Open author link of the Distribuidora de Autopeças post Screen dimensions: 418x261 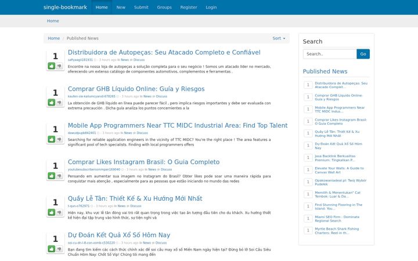click(80, 60)
